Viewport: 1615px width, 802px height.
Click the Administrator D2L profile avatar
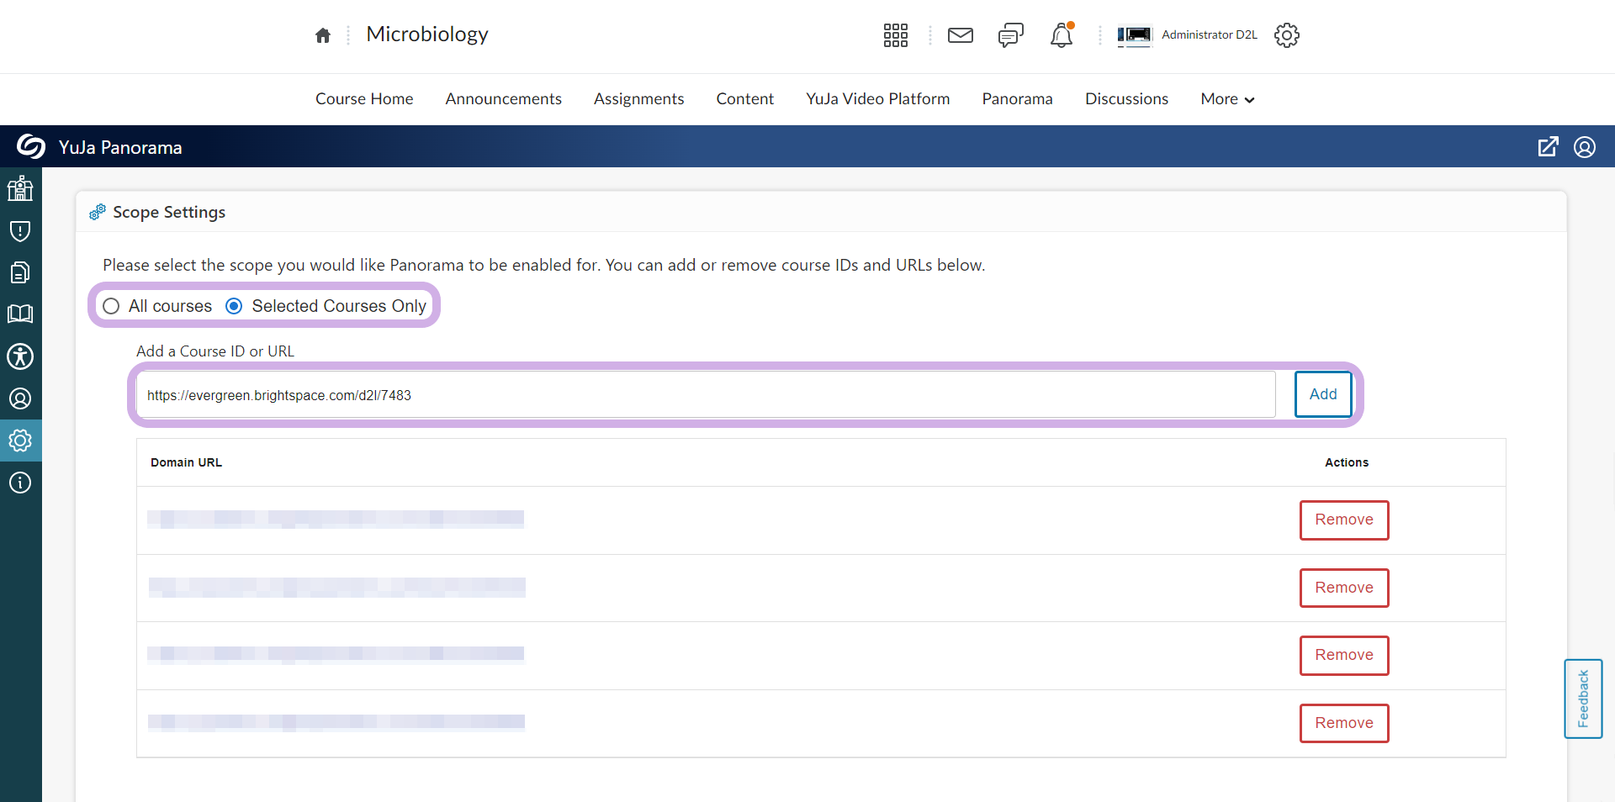[1134, 35]
